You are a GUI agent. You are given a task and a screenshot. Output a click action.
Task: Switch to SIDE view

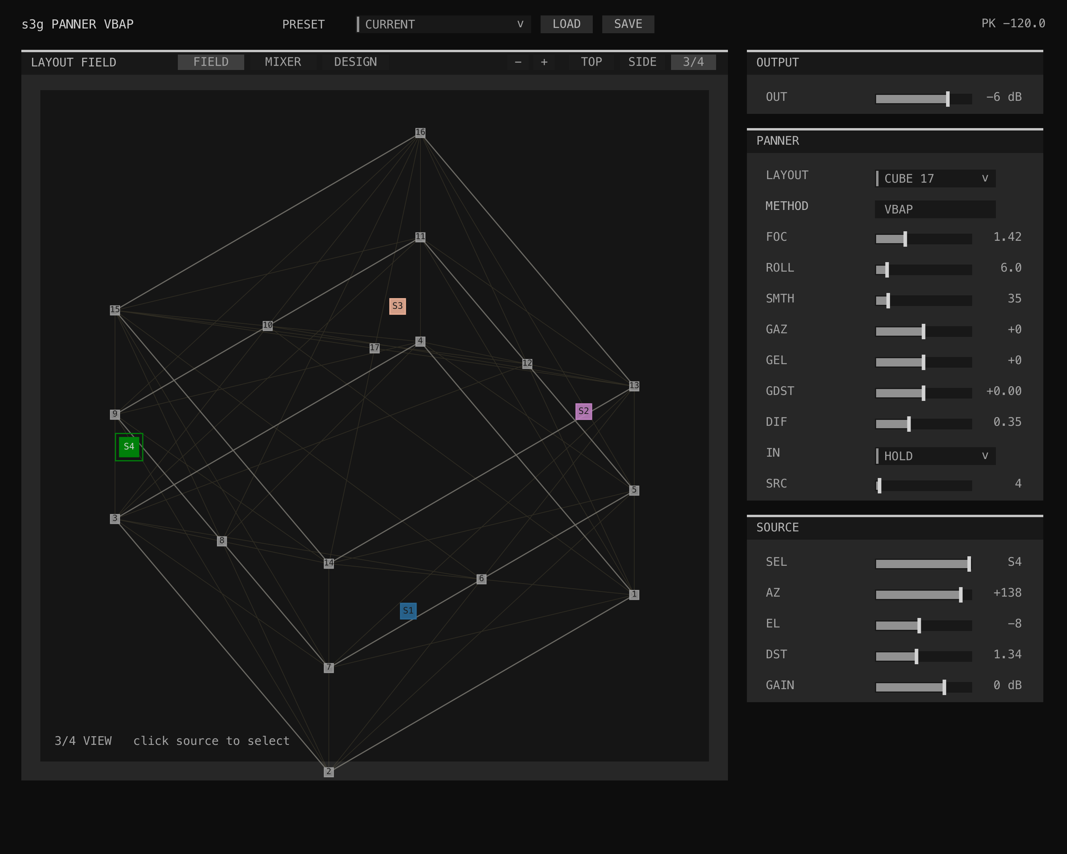(643, 62)
